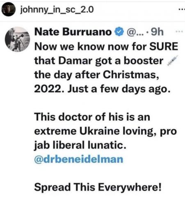Click the text "jab liberal lunatic."

click(x=80, y=145)
